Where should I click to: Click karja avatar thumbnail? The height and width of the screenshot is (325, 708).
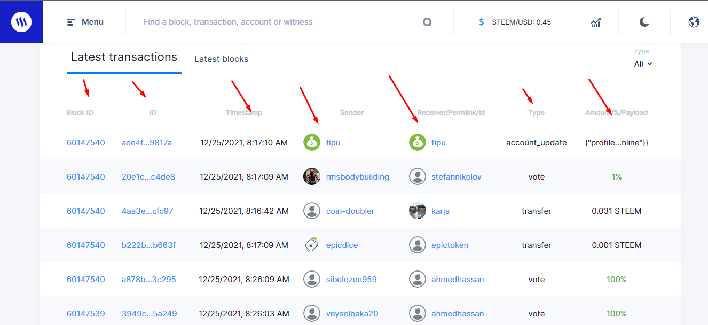tap(418, 211)
